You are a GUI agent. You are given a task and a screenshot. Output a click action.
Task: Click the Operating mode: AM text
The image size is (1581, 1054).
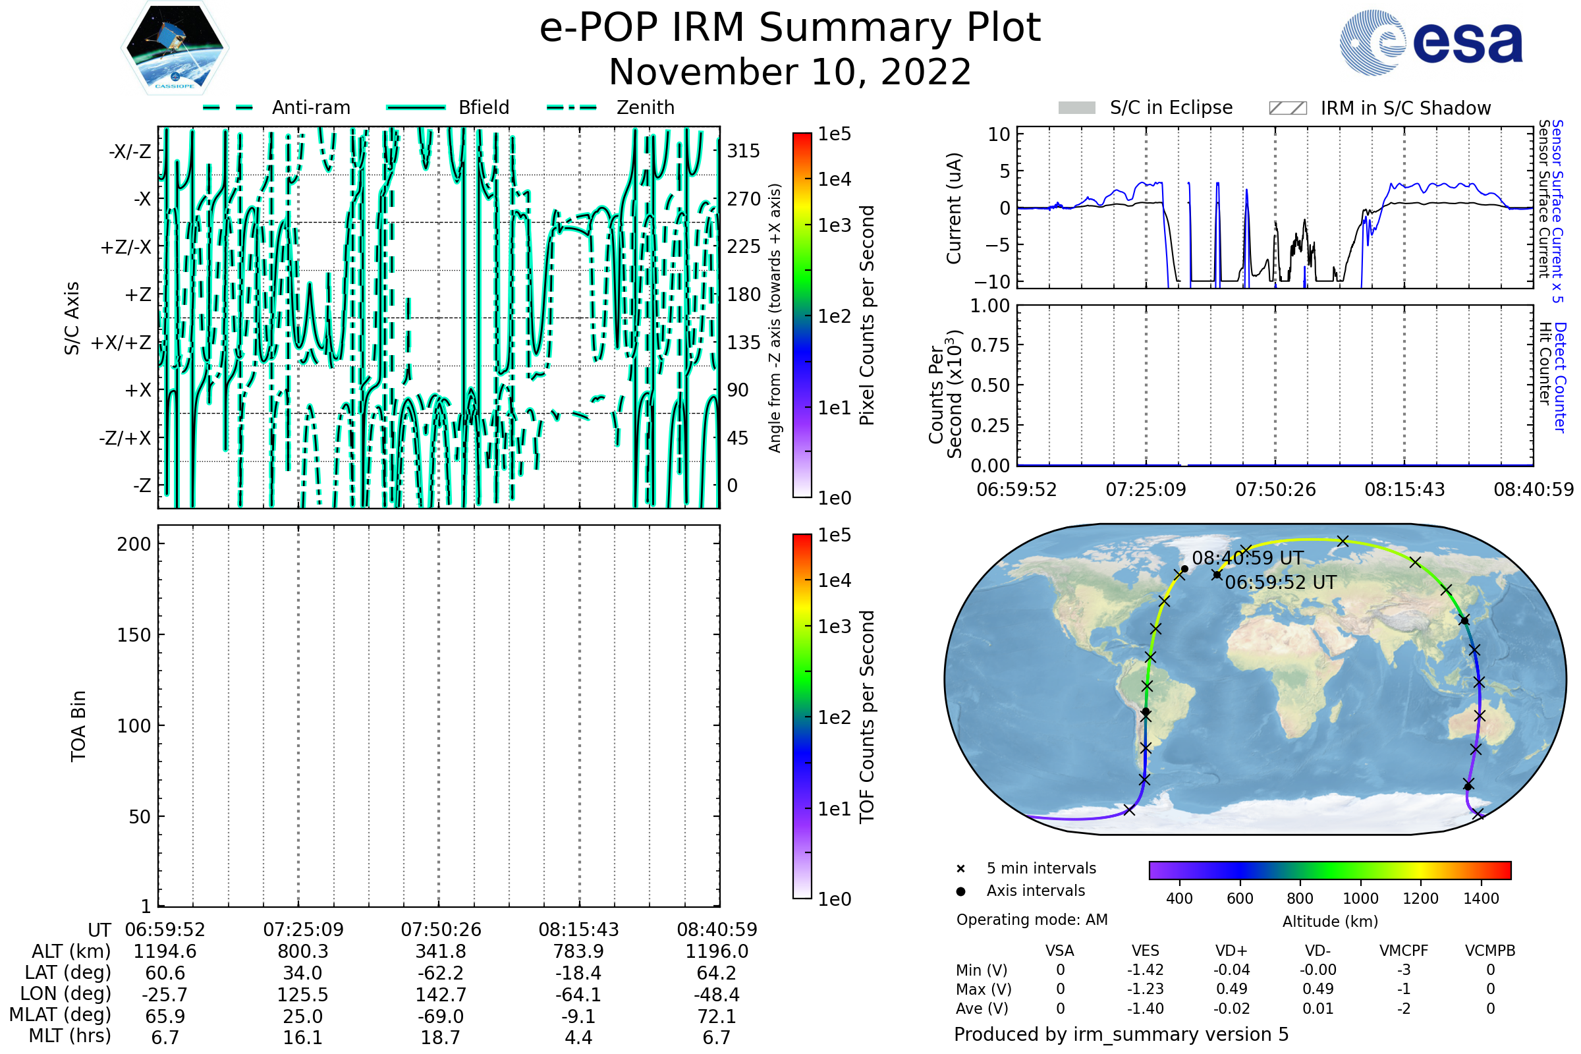point(1032,920)
